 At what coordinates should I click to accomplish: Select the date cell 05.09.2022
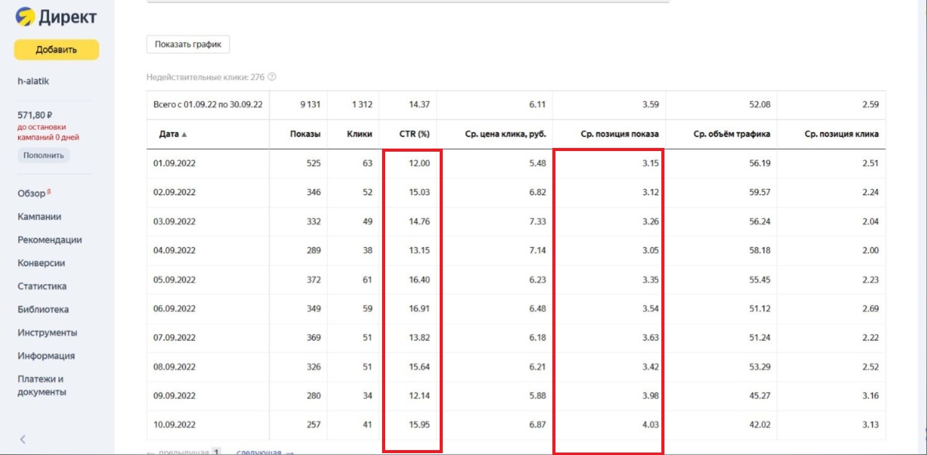tap(175, 280)
